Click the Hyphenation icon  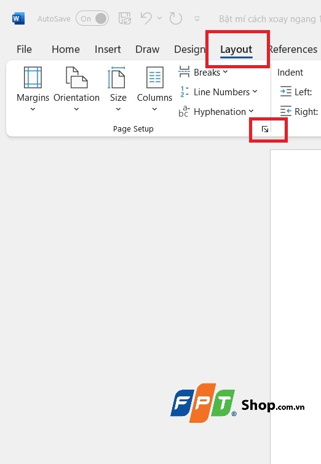point(184,111)
